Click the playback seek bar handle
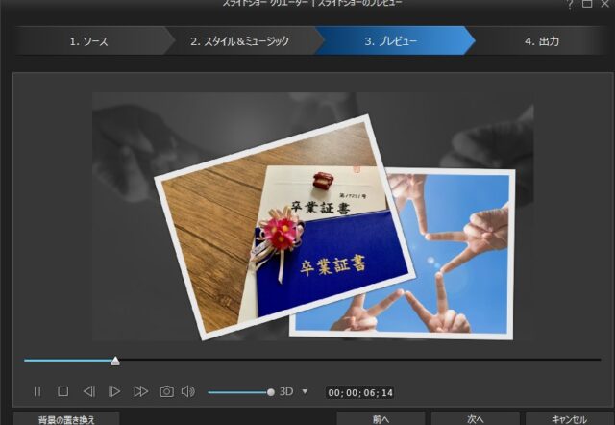615x425 pixels. (x=115, y=361)
